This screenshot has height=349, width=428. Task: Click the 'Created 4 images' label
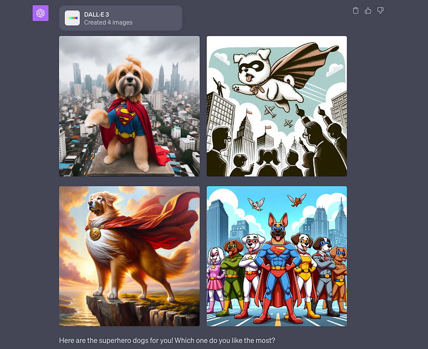point(108,22)
